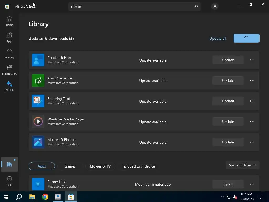Select the Apps filter tab

(42, 166)
